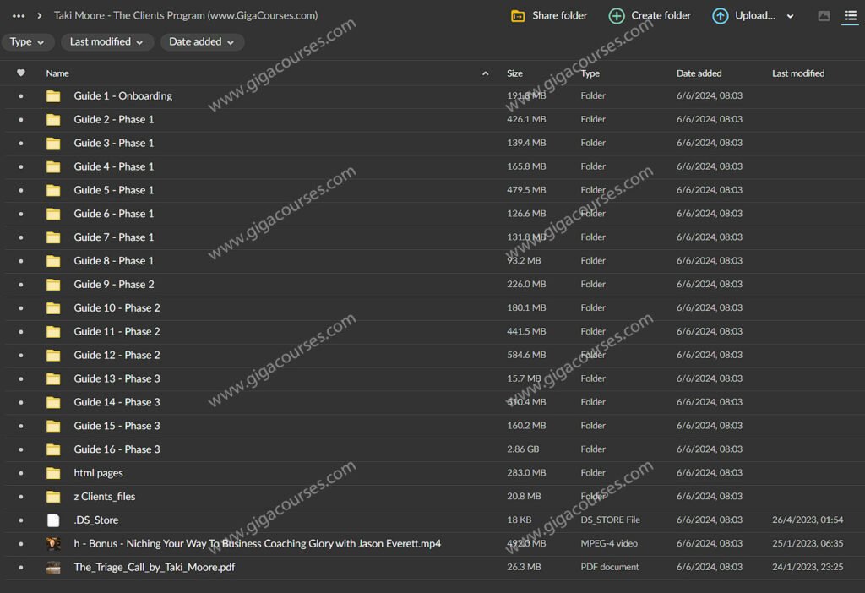This screenshot has height=593, width=865.
Task: Click the PDF document type cell
Action: point(610,567)
